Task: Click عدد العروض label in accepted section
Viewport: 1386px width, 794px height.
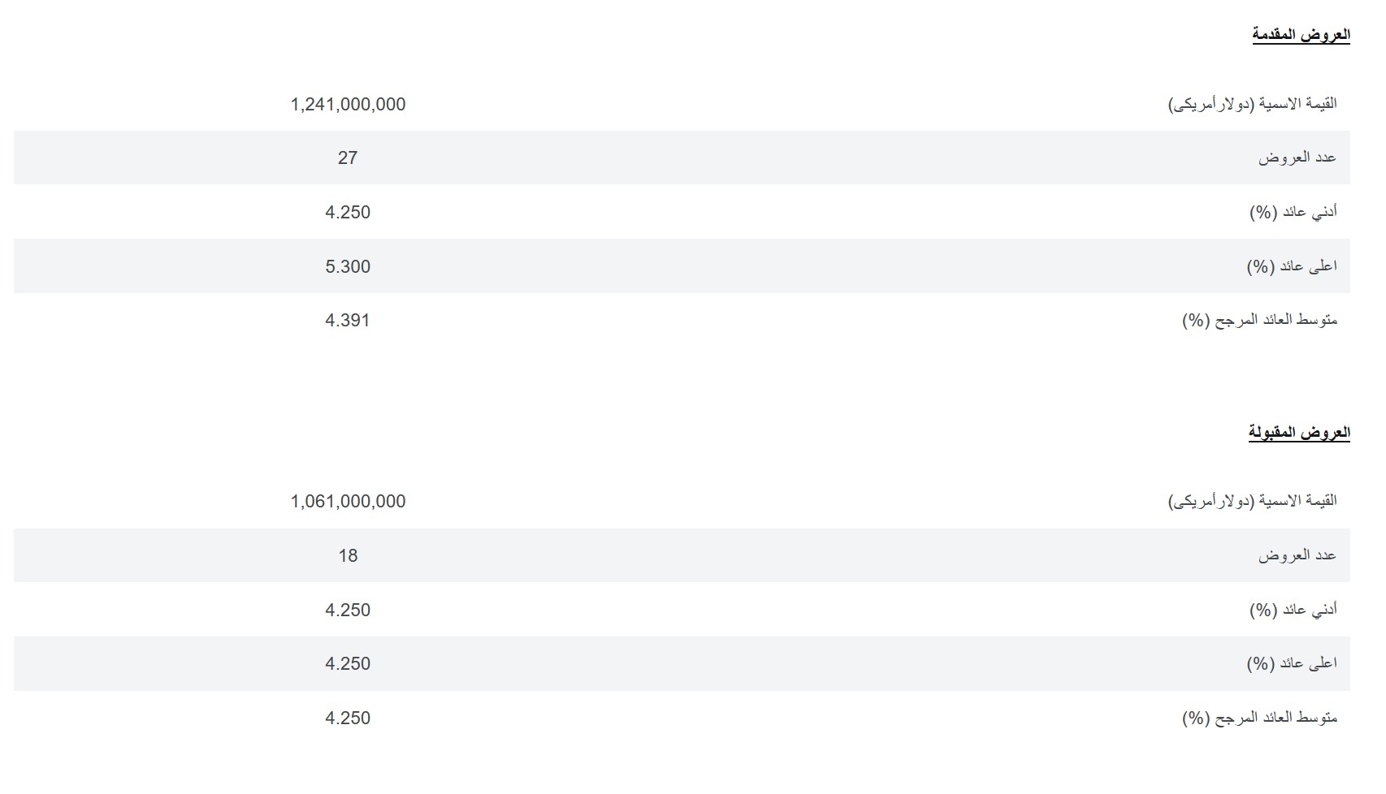Action: coord(1297,555)
